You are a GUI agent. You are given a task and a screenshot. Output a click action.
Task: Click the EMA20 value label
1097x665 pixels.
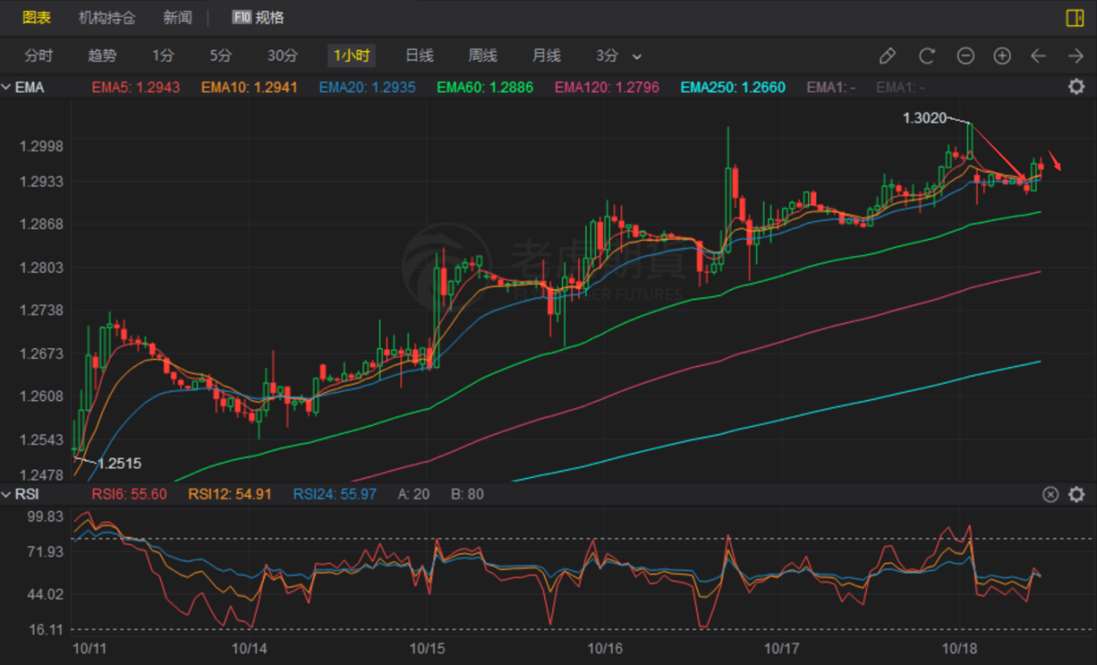coord(368,87)
